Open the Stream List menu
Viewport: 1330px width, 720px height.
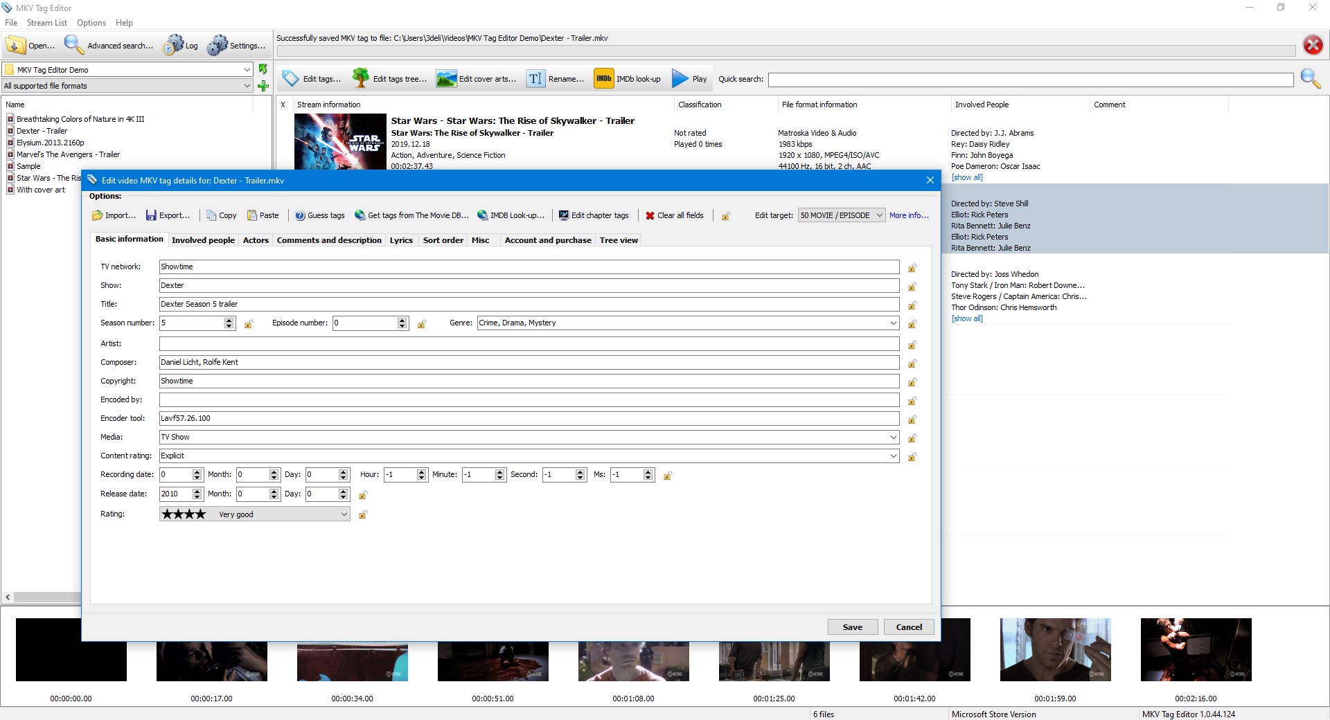coord(47,22)
